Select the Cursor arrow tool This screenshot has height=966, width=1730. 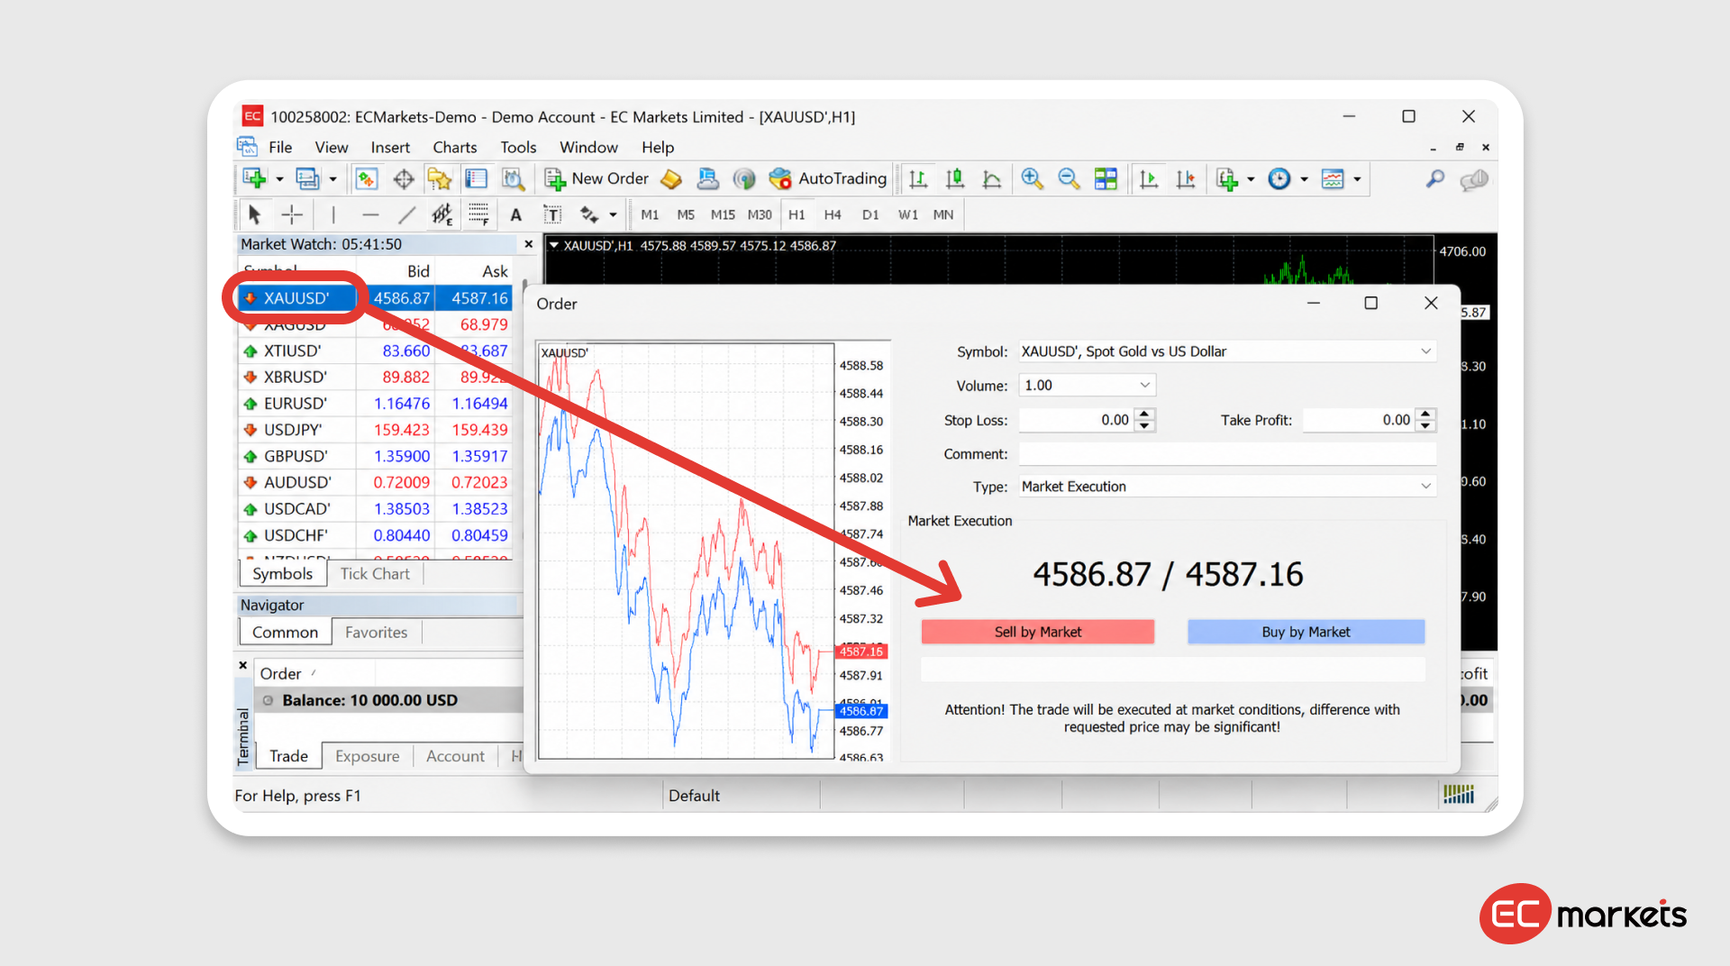[x=254, y=214]
